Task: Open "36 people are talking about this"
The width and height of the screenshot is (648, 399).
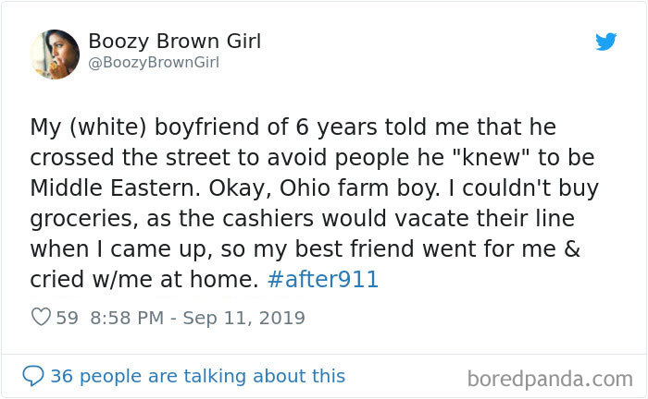Action: tap(197, 376)
